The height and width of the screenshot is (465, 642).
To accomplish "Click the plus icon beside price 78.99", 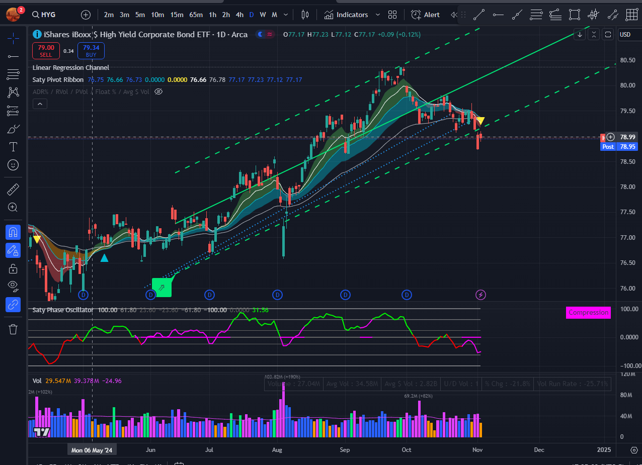I will (x=610, y=137).
